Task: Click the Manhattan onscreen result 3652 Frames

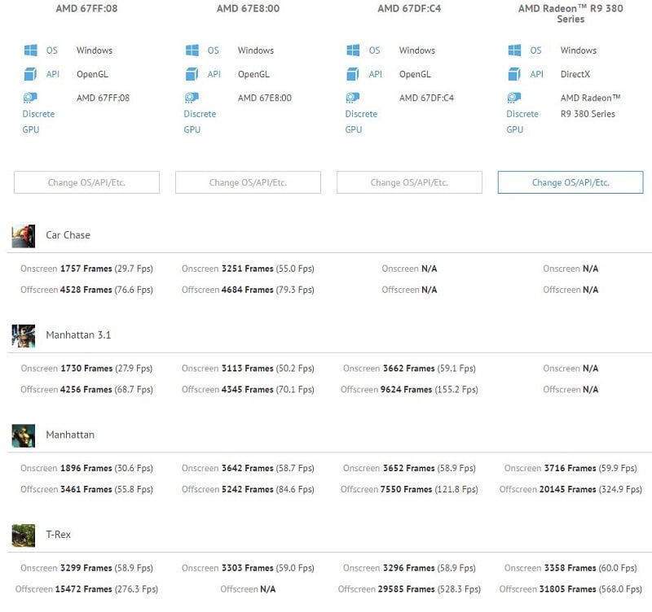Action: pos(409,468)
